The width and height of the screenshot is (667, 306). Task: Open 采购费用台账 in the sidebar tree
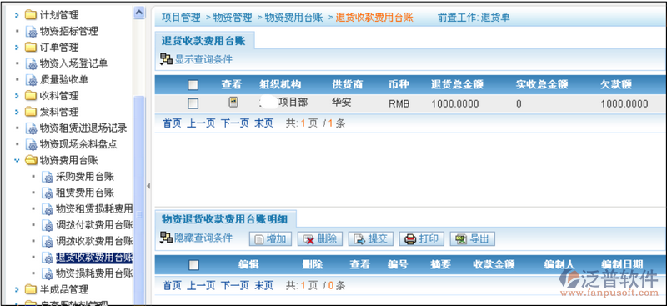(x=85, y=177)
